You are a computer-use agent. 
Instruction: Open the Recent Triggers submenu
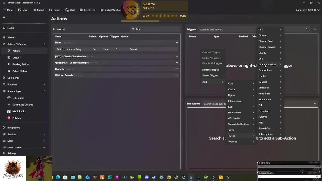click(x=213, y=75)
